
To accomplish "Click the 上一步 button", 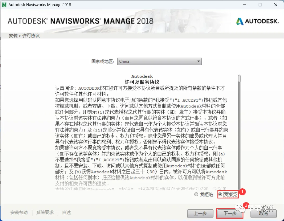I will click(200, 214).
